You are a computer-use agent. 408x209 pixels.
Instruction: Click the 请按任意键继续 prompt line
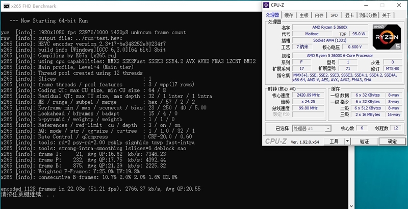(28, 195)
